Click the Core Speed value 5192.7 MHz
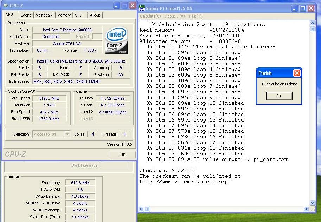The height and width of the screenshot is (222, 321). pos(49,98)
